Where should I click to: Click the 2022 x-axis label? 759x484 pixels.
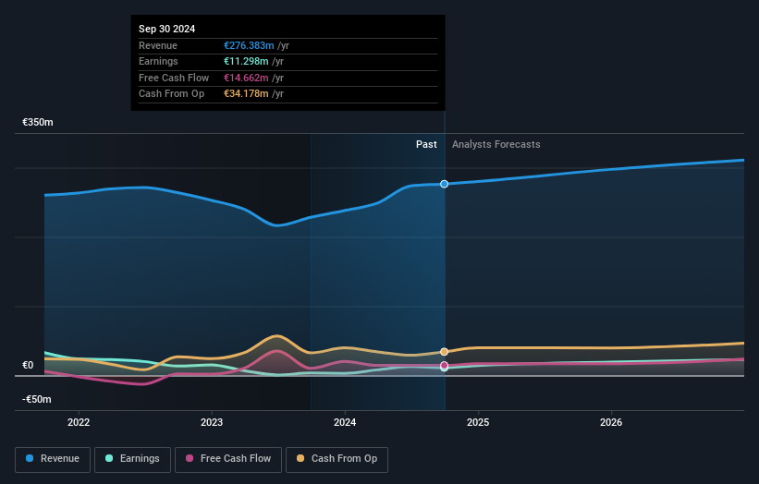coord(79,423)
